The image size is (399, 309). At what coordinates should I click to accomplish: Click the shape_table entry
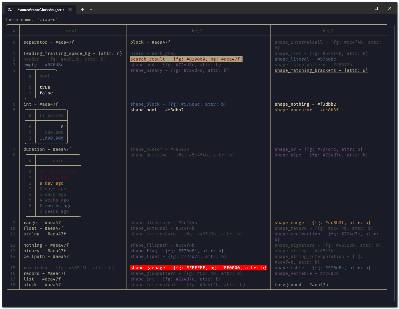323,268
